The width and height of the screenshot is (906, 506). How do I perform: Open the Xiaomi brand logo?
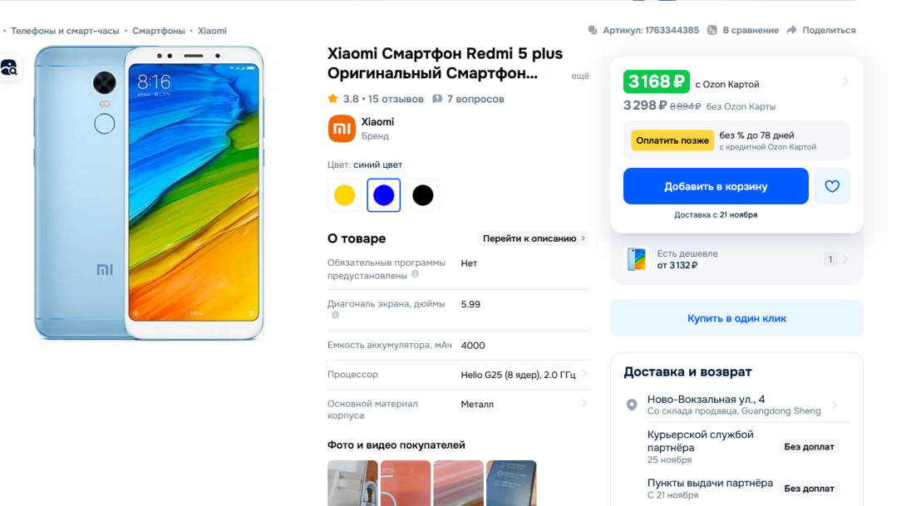[x=342, y=128]
